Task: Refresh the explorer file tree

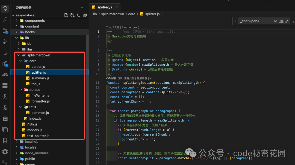Action: tap(79, 15)
